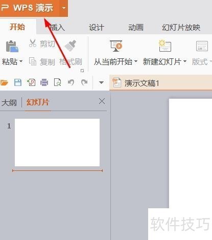212x240 pixels.
Task: Click the Paste clipboard icon
Action: click(x=12, y=46)
